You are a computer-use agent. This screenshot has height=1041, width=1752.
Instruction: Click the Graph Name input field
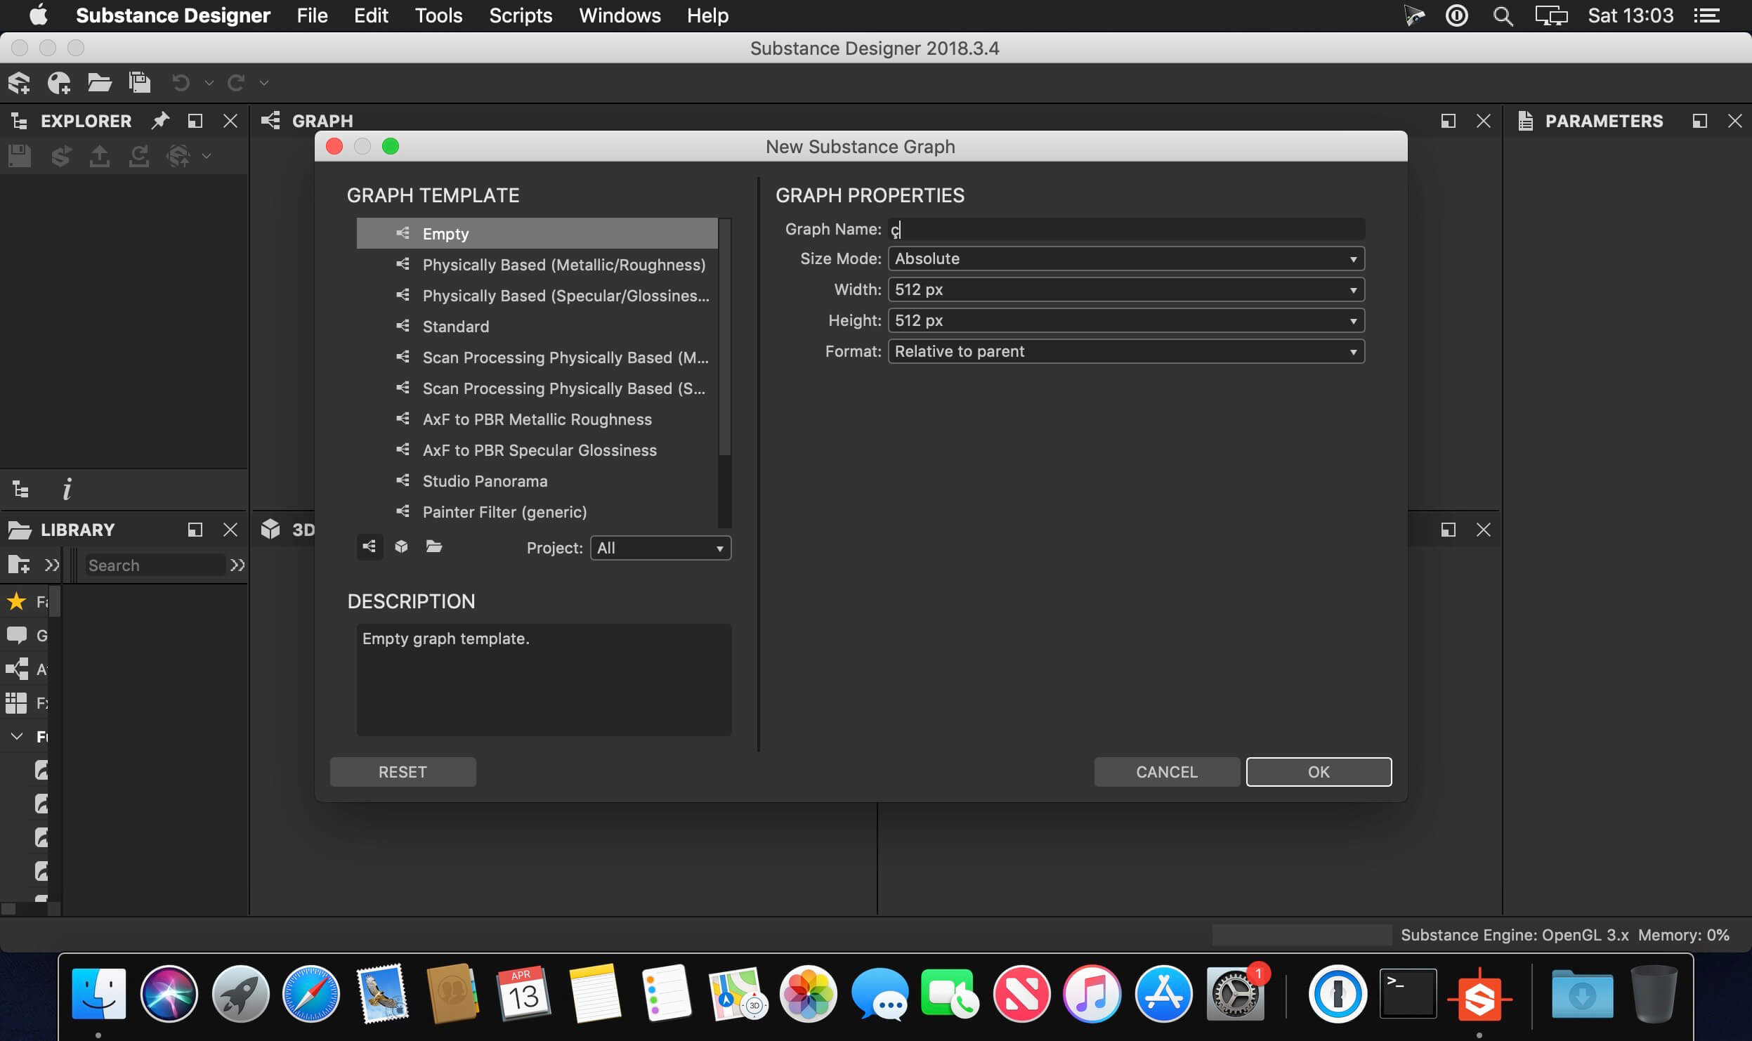coord(1125,228)
